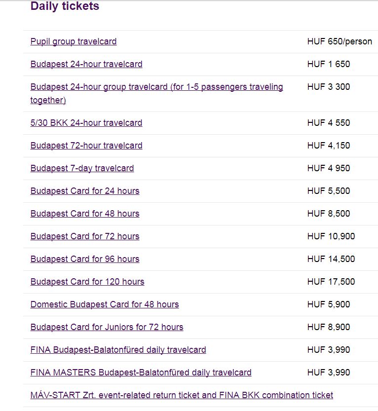Open Budapest Card for Juniors link
The image size is (378, 411).
[x=107, y=327]
